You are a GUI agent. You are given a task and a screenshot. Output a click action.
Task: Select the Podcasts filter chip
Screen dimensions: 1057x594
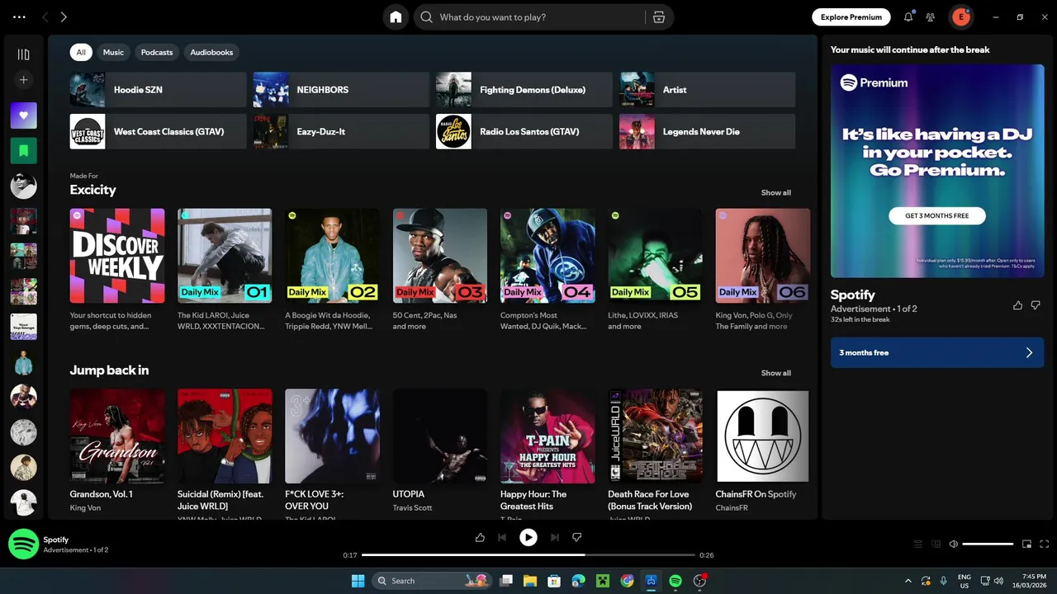pos(157,52)
